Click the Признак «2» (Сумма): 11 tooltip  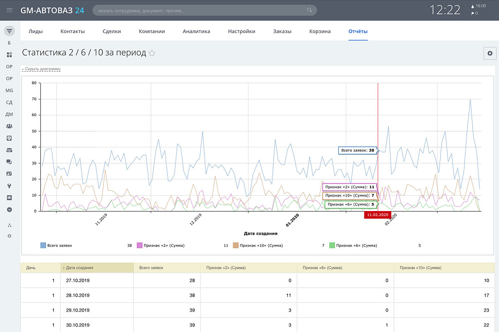pyautogui.click(x=349, y=187)
